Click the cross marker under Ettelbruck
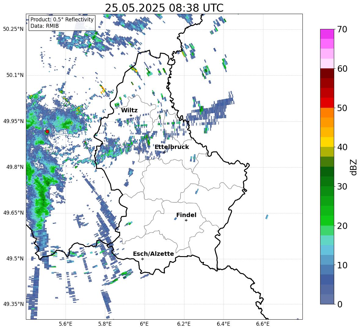Screen dimensions: 361x330 tap(164, 152)
